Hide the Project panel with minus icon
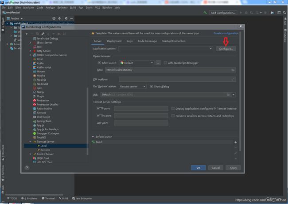Image resolution: width=288 pixels, height=204 pixels. tap(71, 18)
